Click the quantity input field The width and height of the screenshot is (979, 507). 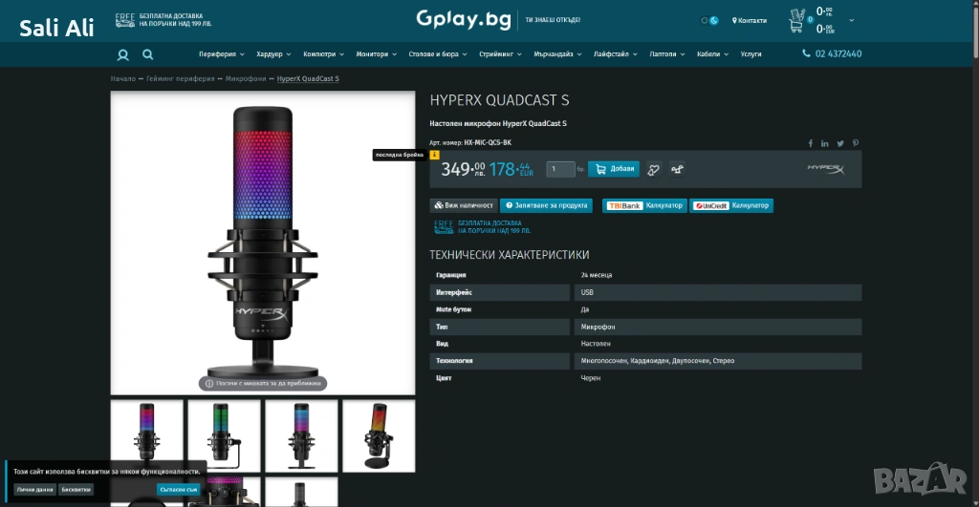click(x=559, y=169)
